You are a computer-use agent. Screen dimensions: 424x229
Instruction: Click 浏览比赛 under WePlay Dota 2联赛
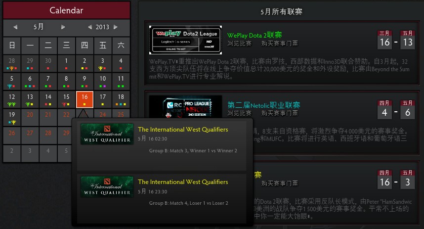point(239,44)
